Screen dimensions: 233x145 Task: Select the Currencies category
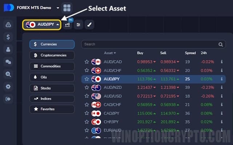[52, 44]
